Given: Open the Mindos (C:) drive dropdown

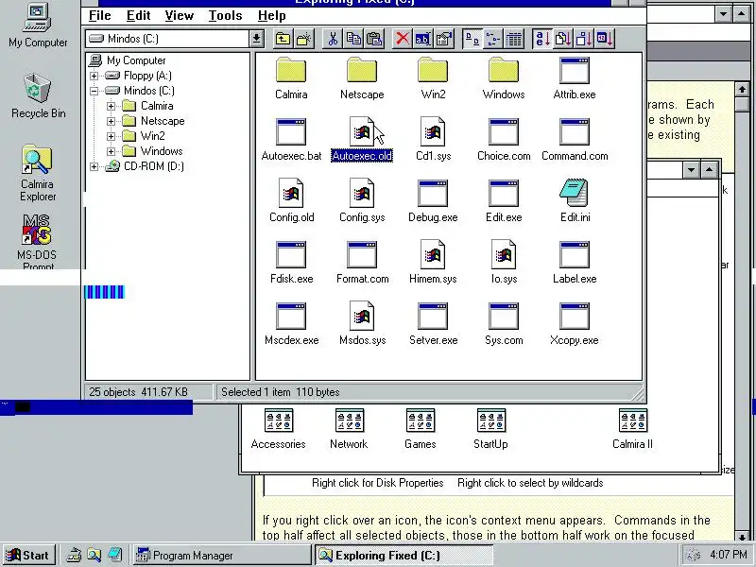Looking at the screenshot, I should tap(256, 39).
